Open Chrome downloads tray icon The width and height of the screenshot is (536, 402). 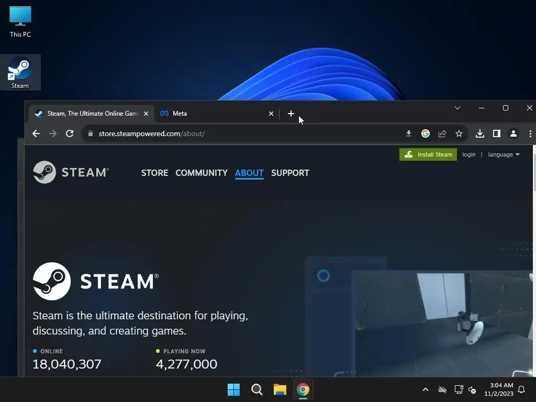(480, 133)
